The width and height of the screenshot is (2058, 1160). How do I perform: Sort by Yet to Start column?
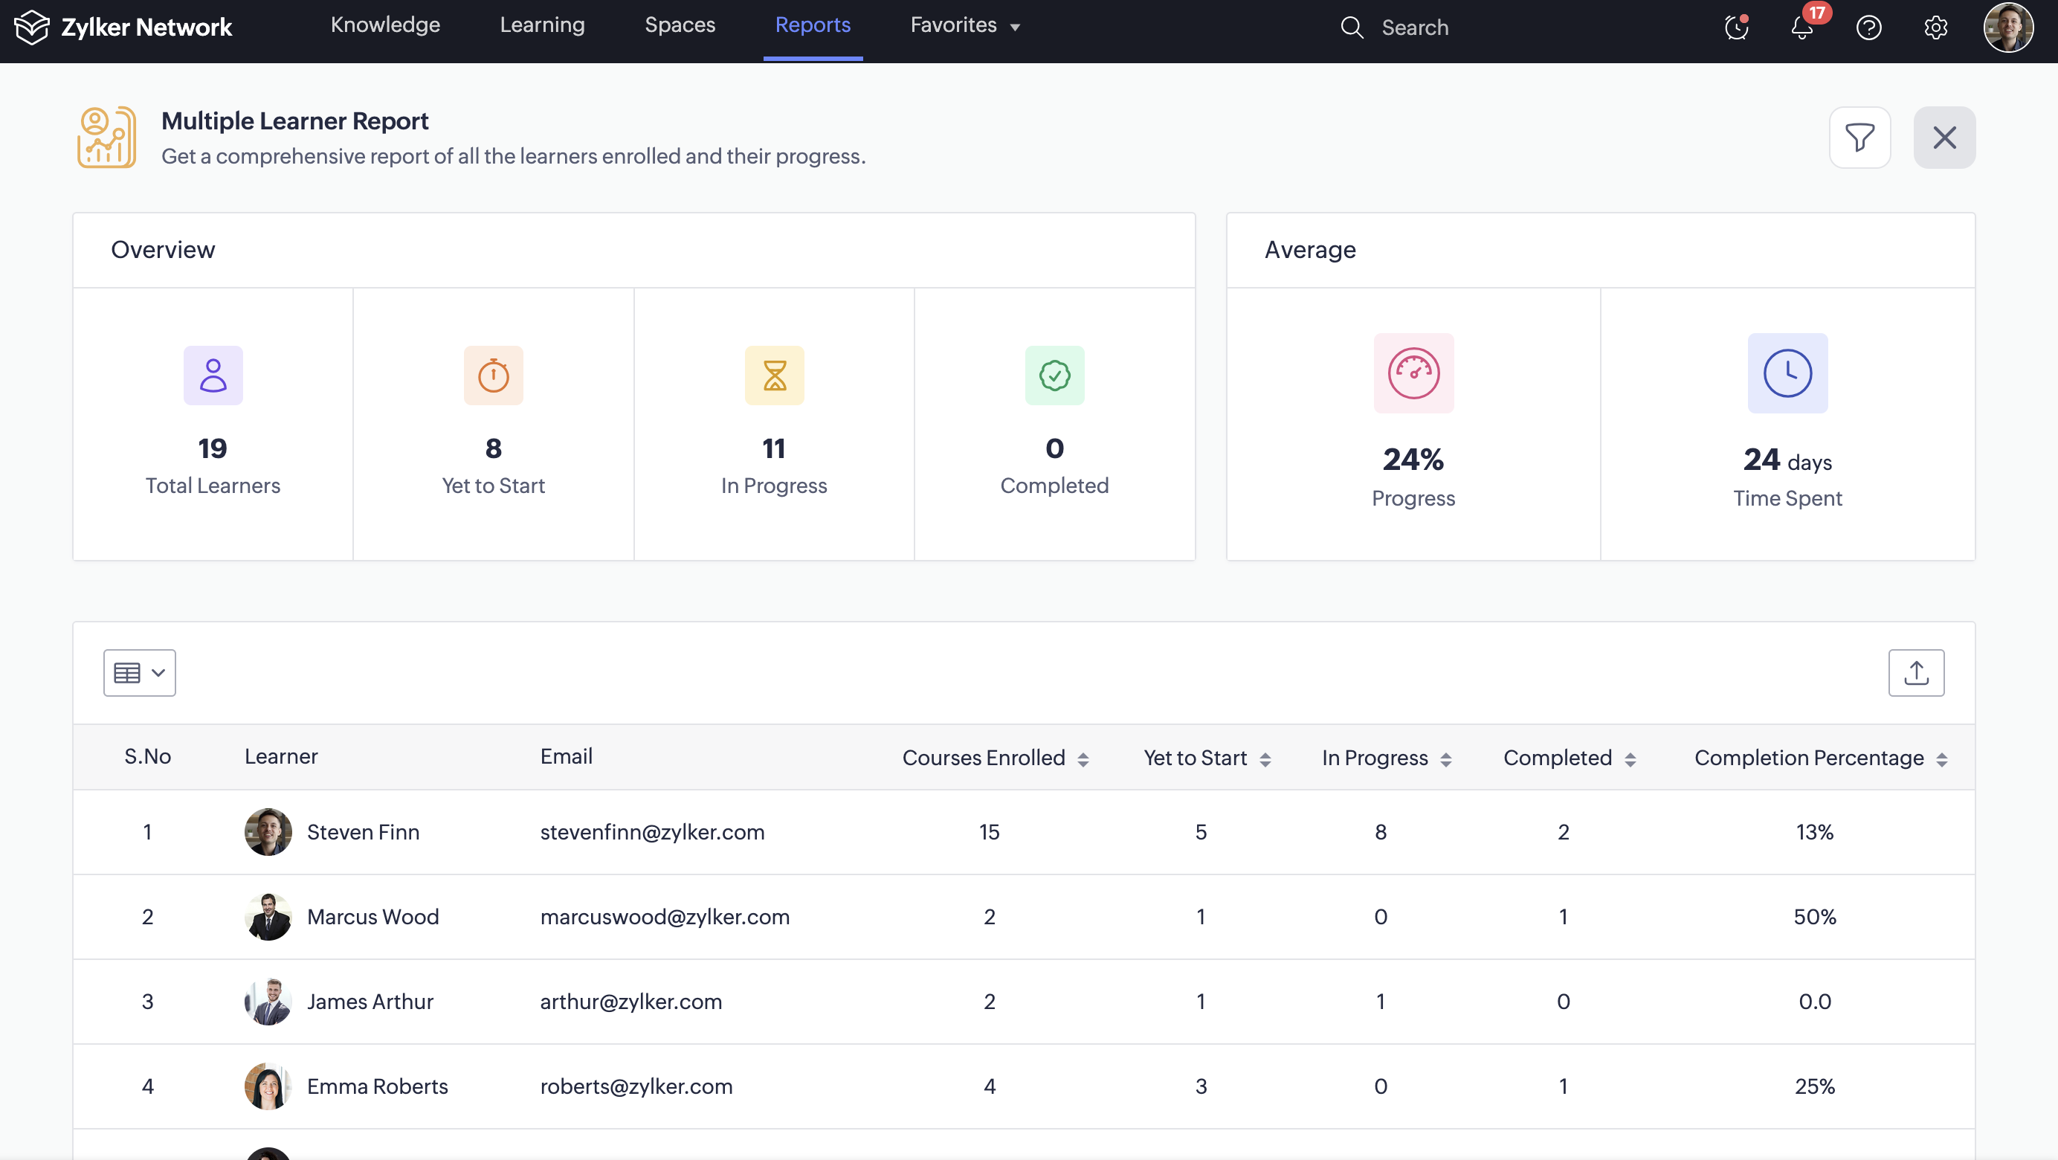1265,759
